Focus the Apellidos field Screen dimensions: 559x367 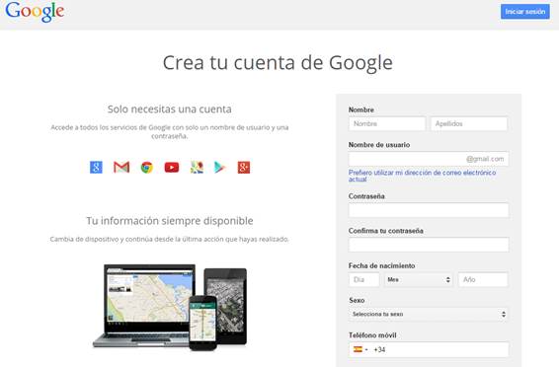469,124
